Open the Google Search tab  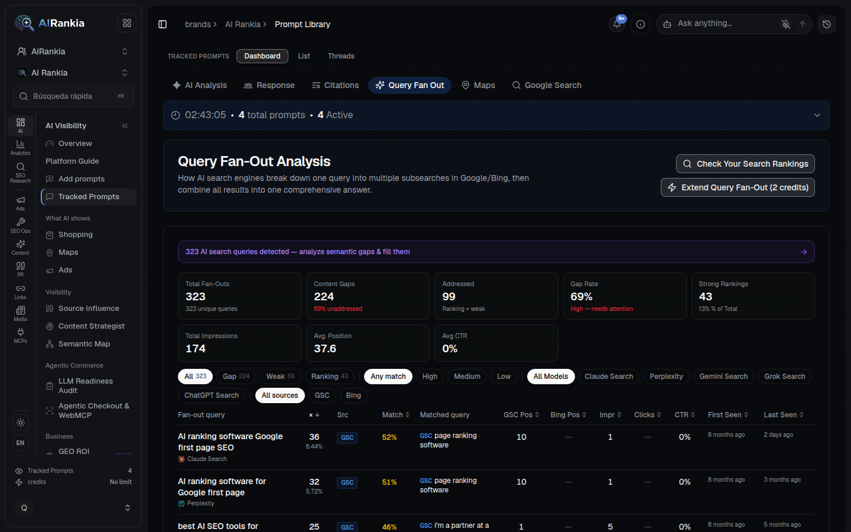(547, 86)
